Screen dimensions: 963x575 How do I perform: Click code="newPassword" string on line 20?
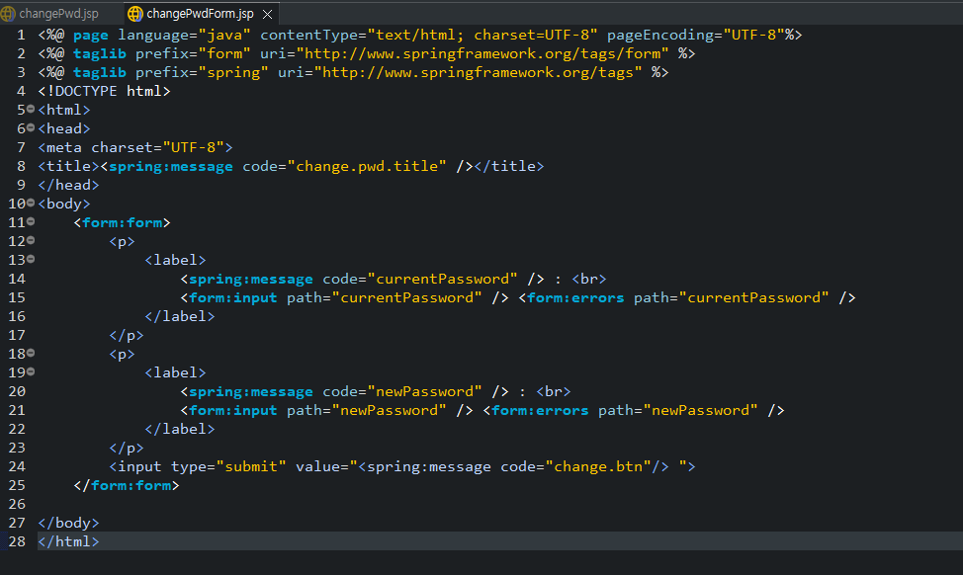coord(424,391)
